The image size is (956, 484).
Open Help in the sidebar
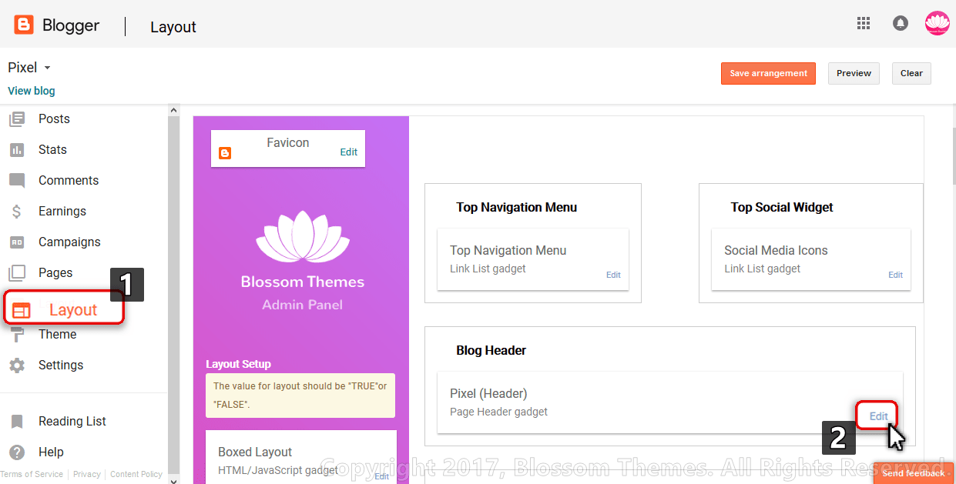[x=51, y=452]
